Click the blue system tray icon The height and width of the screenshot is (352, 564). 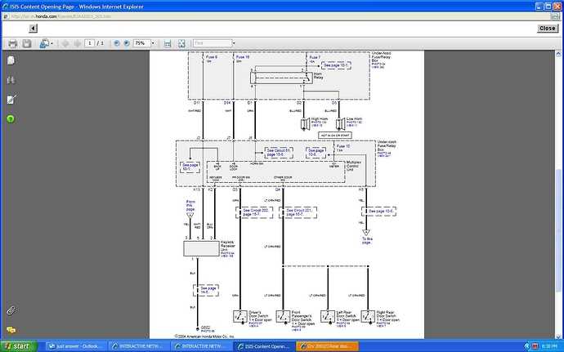(x=527, y=346)
